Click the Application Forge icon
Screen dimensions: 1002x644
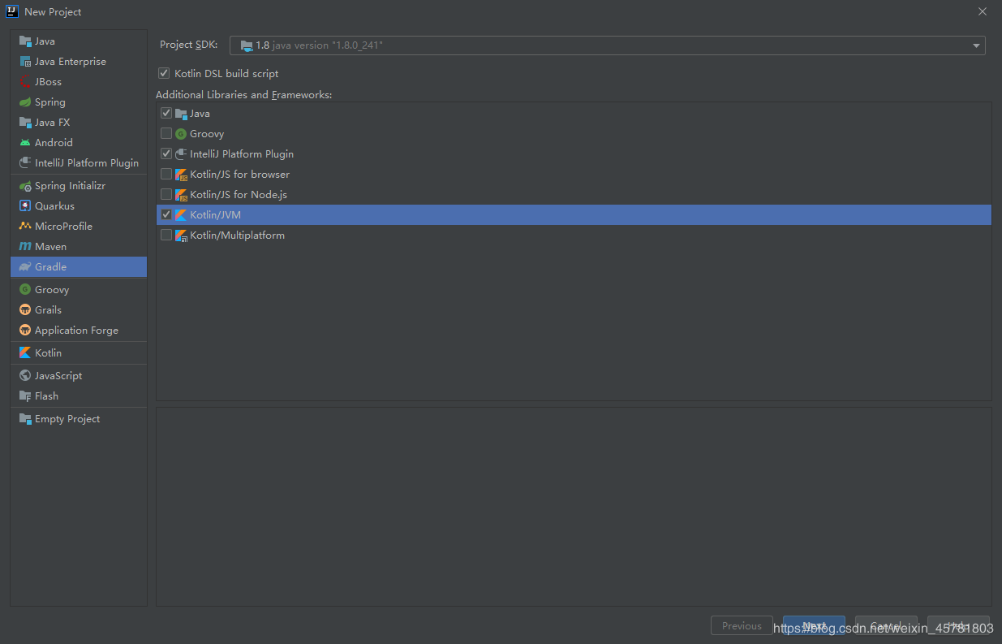[x=25, y=330]
